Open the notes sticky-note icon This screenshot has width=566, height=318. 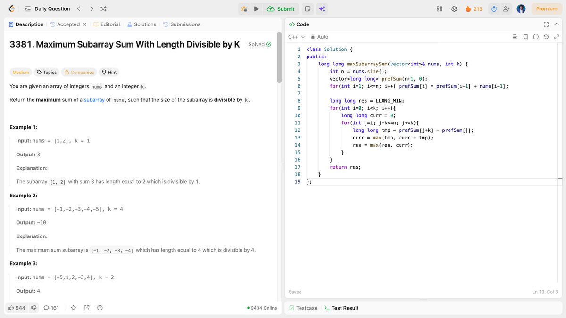click(x=307, y=8)
